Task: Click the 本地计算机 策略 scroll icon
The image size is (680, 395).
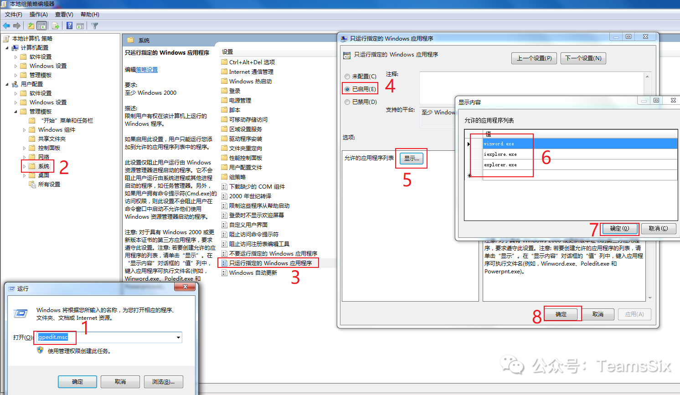Action: [6, 39]
